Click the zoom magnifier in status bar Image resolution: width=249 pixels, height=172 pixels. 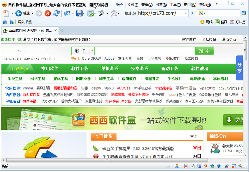click(240, 166)
